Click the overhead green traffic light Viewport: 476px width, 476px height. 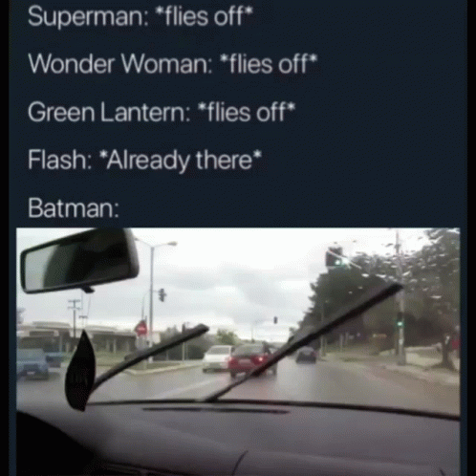pyautogui.click(x=336, y=258)
